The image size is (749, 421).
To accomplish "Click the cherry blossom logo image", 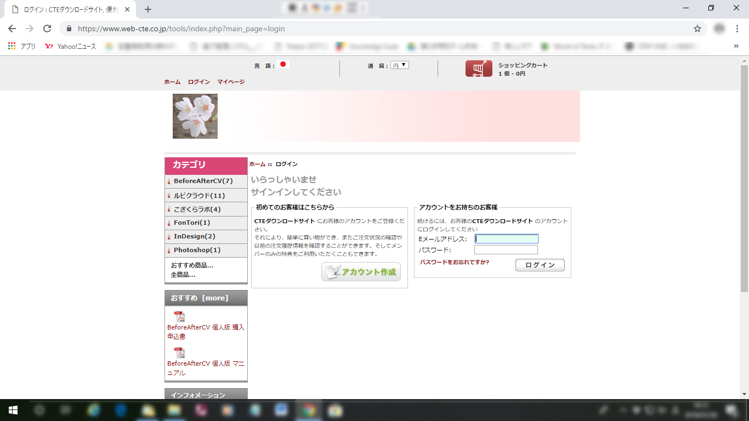I will (195, 116).
